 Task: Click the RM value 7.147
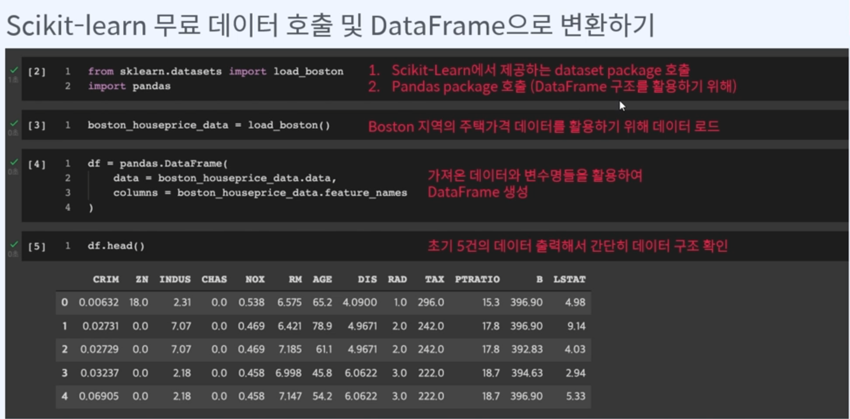tap(290, 396)
